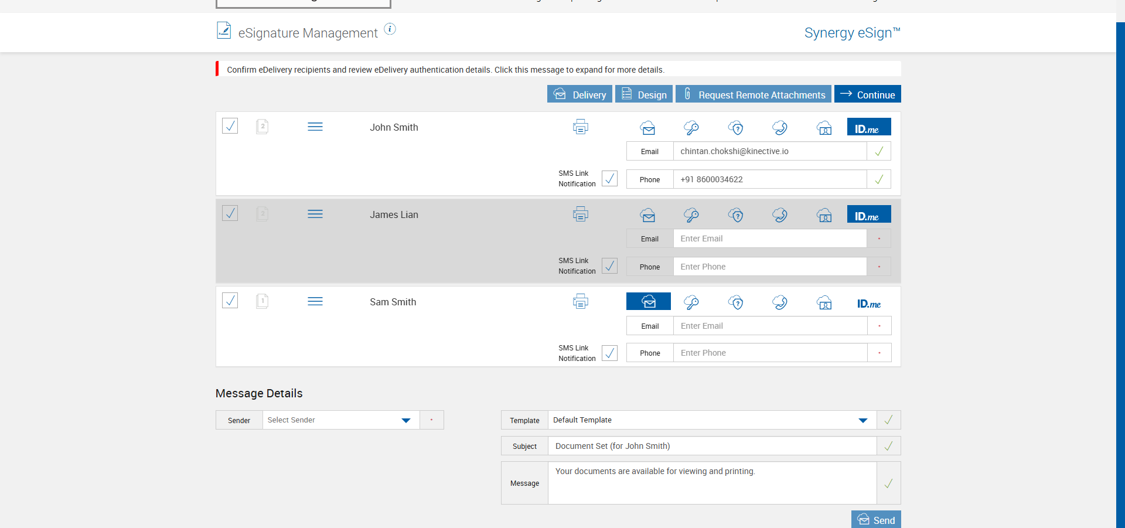
Task: Open the Select Sender dropdown
Action: [x=341, y=420]
